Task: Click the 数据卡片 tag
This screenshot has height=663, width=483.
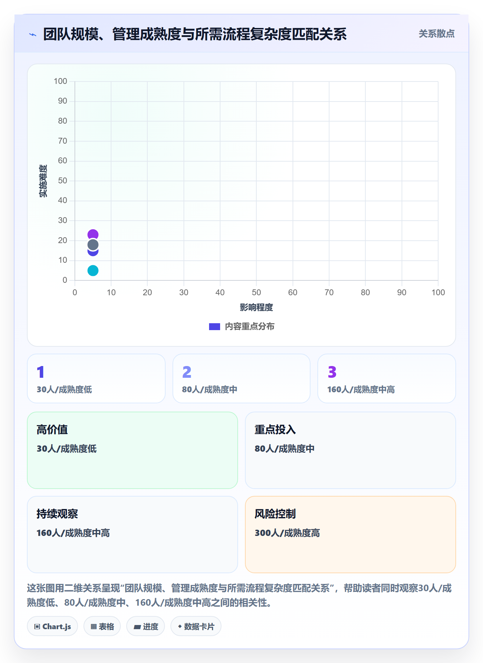Action: click(x=196, y=626)
